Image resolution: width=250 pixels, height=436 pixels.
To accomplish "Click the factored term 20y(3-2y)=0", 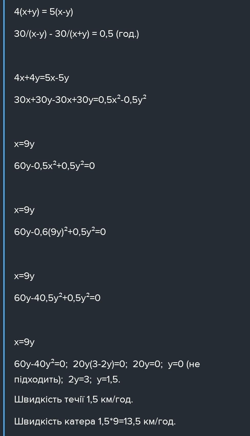I will pyautogui.click(x=100, y=364).
